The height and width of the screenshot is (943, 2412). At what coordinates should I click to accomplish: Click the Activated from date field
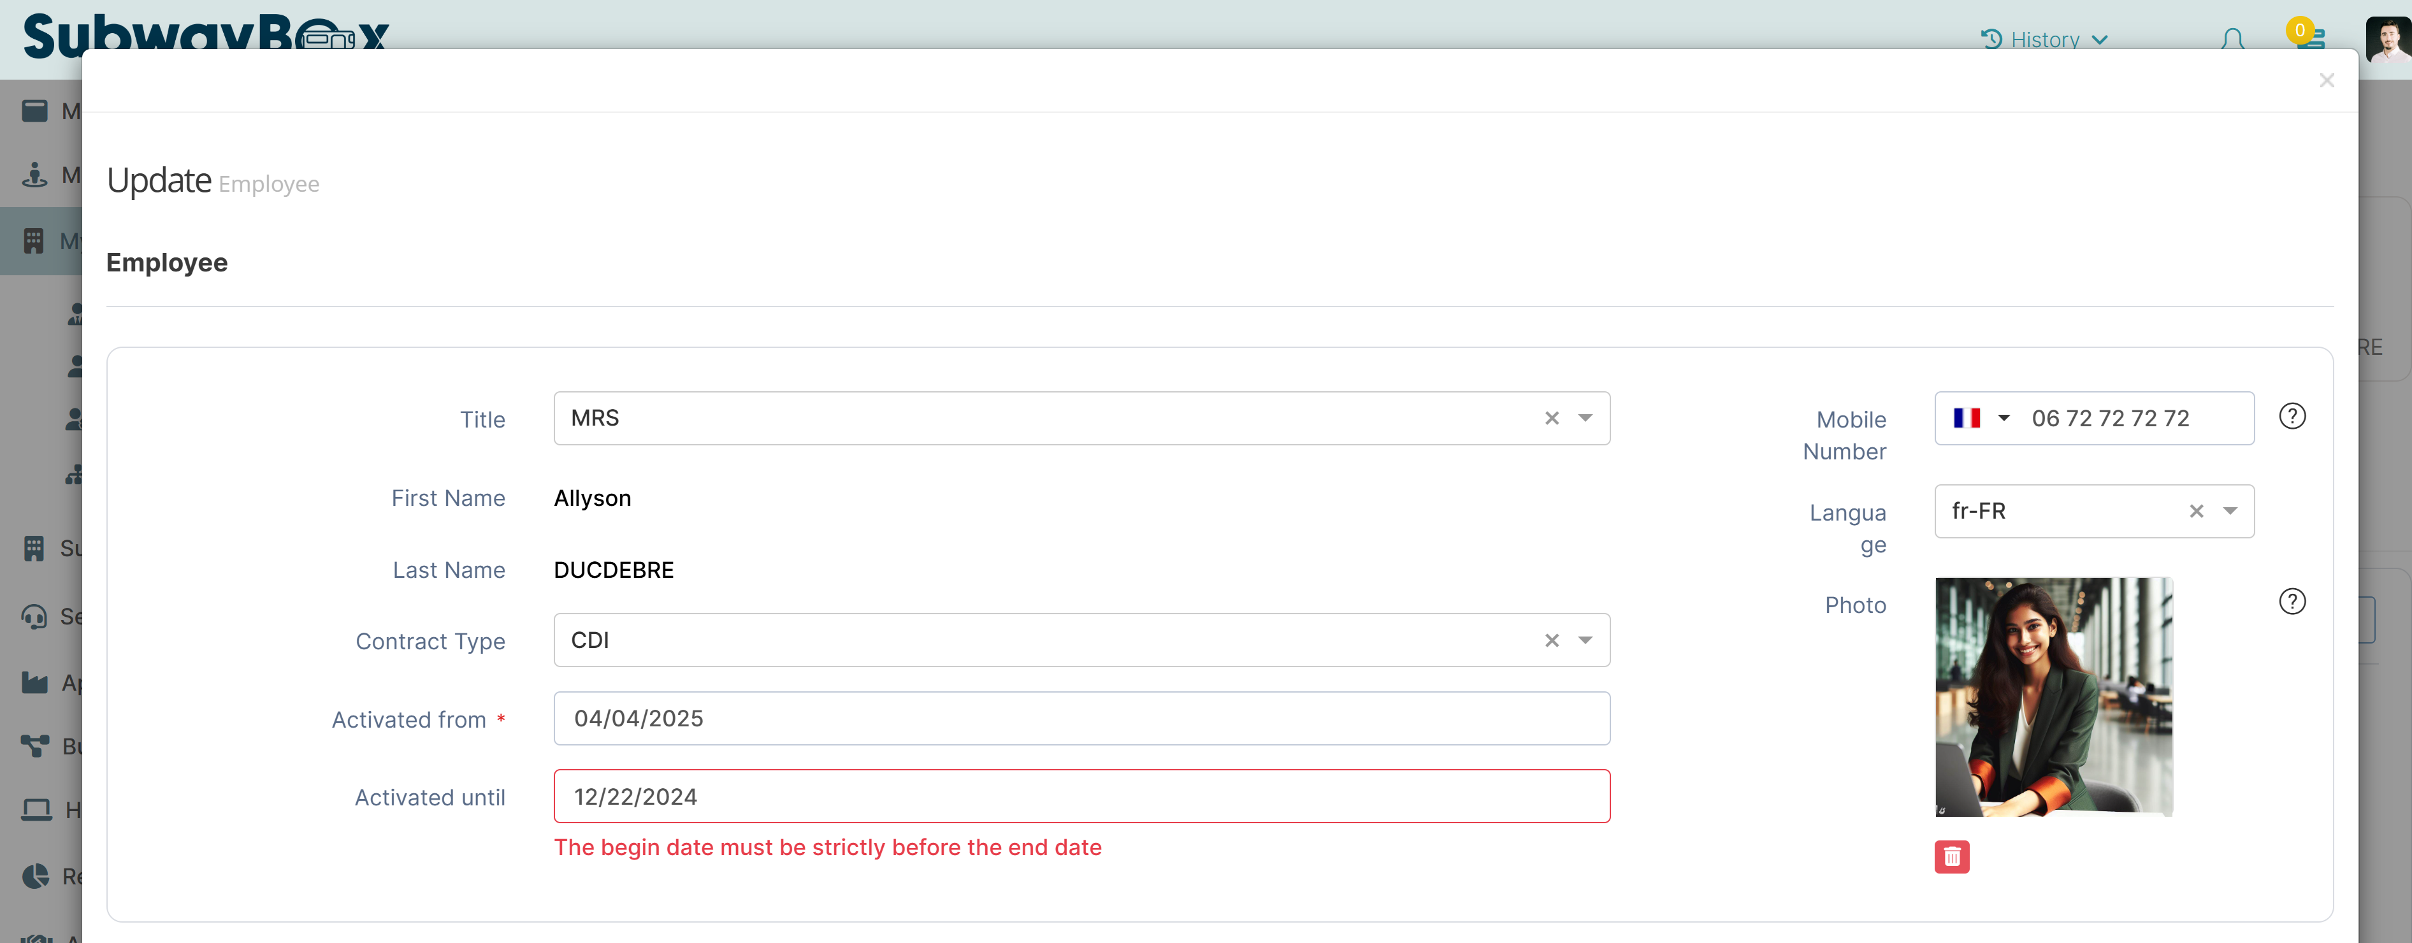[x=1081, y=718]
